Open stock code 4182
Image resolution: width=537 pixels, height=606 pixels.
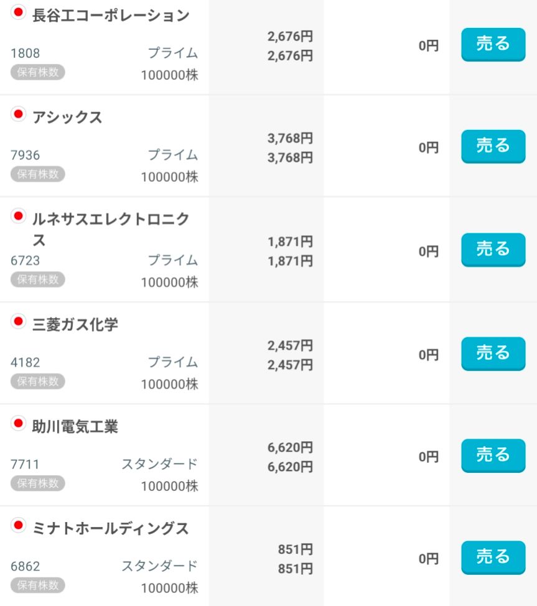point(26,362)
